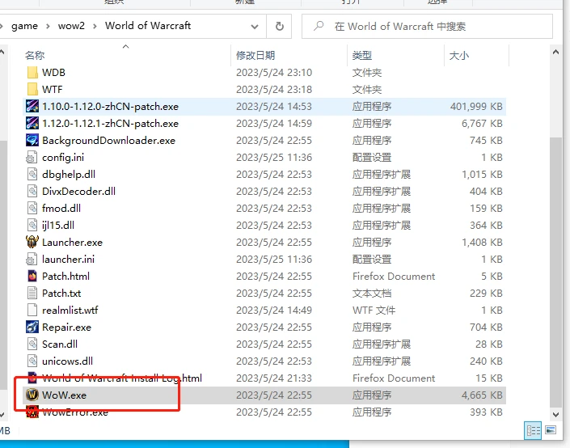Screen dimensions: 570x448
Task: Click the Patch.txt document icon
Action: pos(32,293)
